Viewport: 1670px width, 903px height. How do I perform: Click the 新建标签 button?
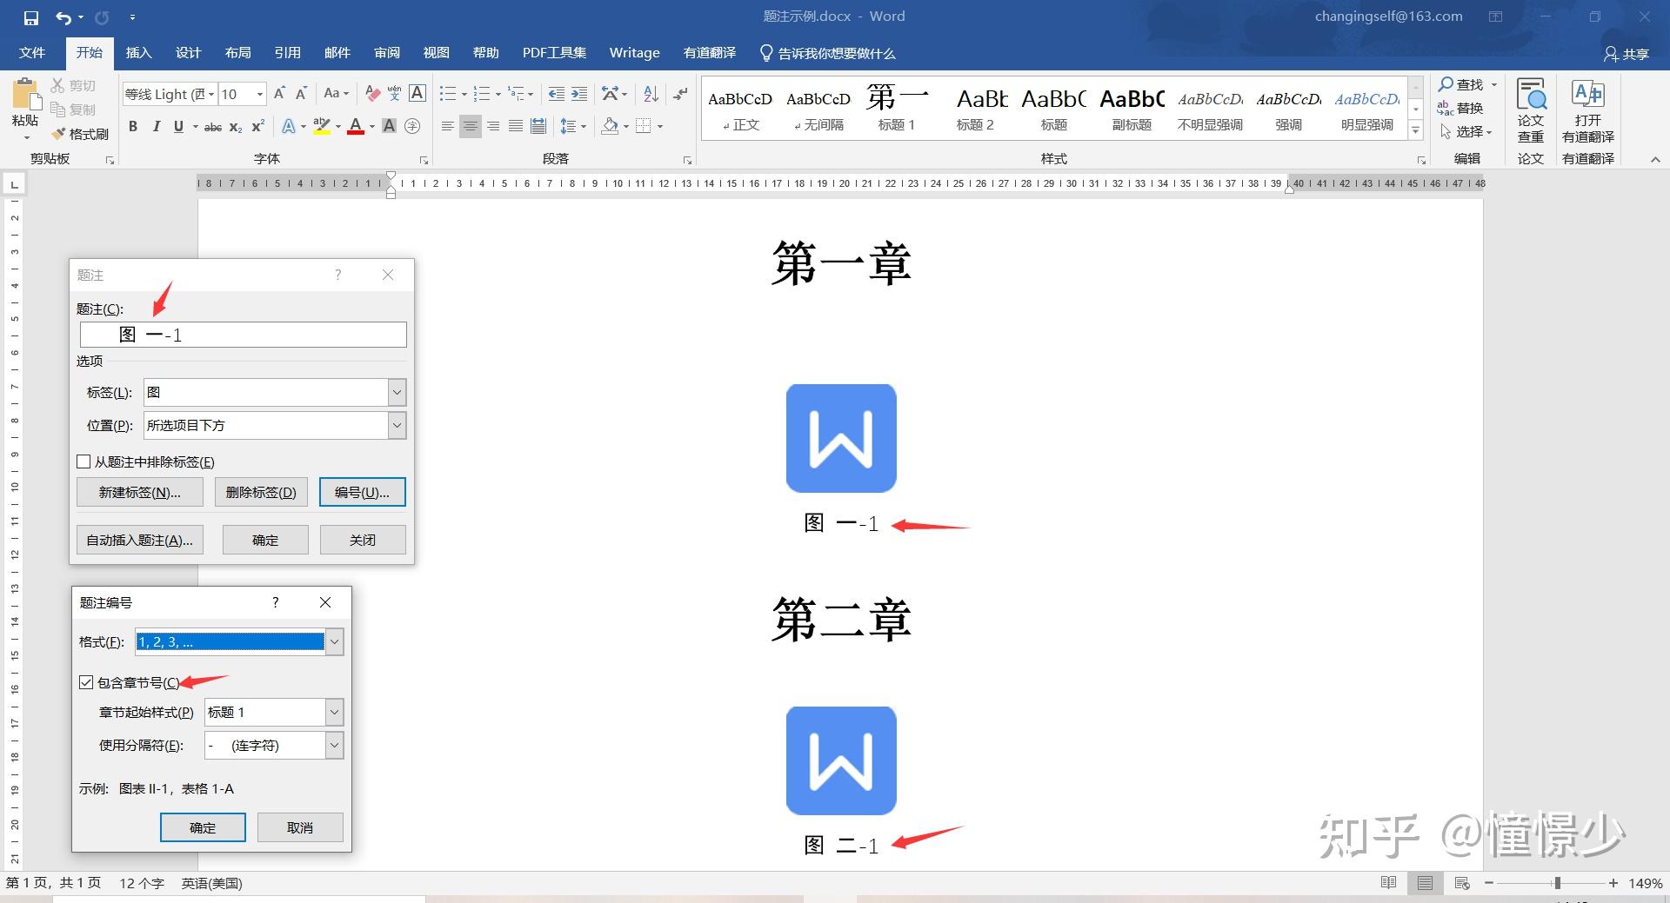(140, 492)
